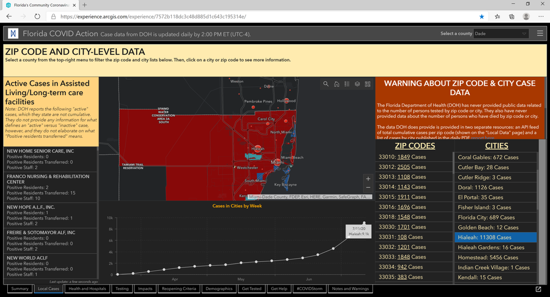The width and height of the screenshot is (550, 297).
Task: Select Homestead: 5456 Cases
Action: 496,258
